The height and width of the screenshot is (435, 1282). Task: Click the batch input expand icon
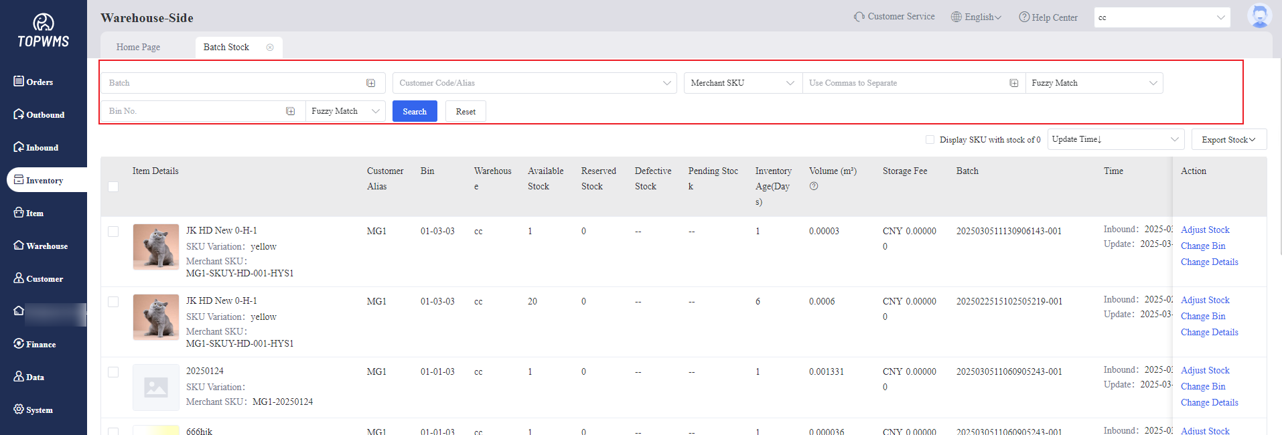click(370, 83)
